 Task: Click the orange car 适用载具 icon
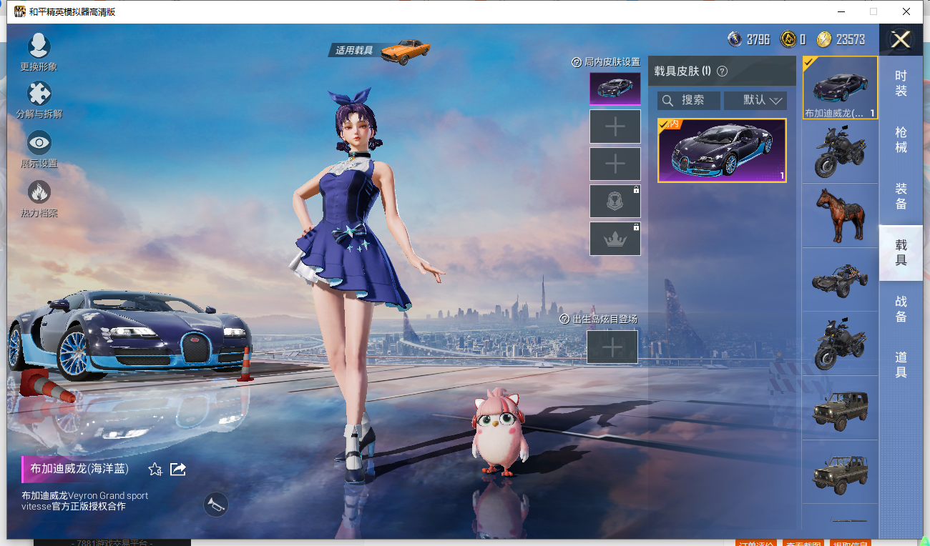406,51
